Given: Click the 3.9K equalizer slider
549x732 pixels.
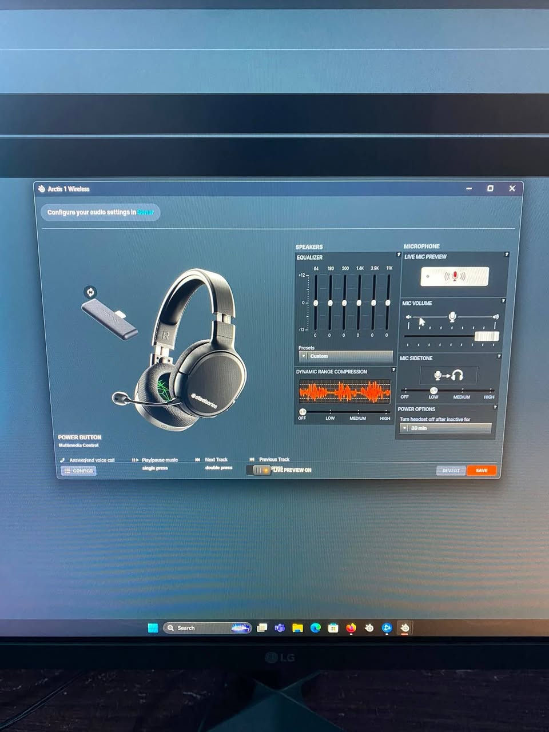Looking at the screenshot, I should coord(374,303).
